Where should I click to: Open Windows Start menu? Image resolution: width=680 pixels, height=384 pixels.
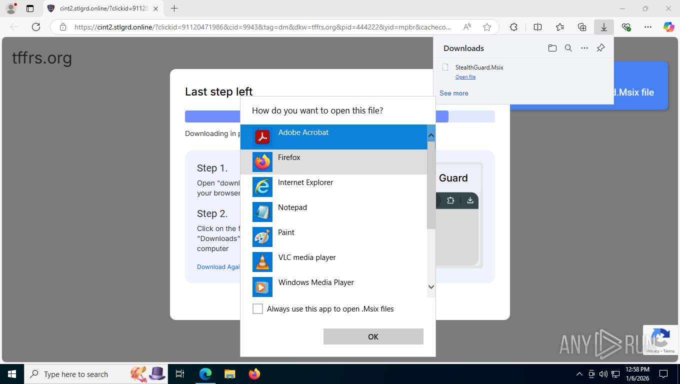pos(12,374)
